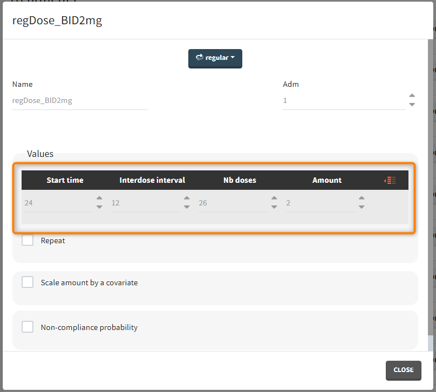Focus the Amount input field
This screenshot has width=436, height=392.
(x=319, y=203)
